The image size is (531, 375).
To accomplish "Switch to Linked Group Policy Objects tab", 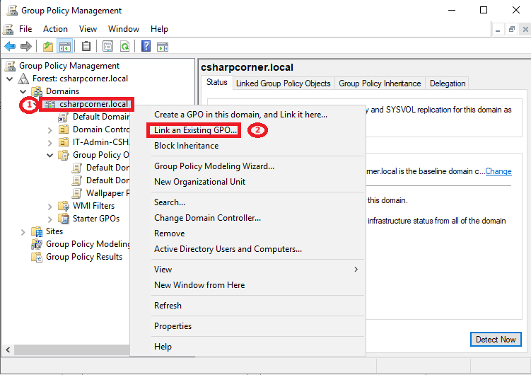I will 283,83.
